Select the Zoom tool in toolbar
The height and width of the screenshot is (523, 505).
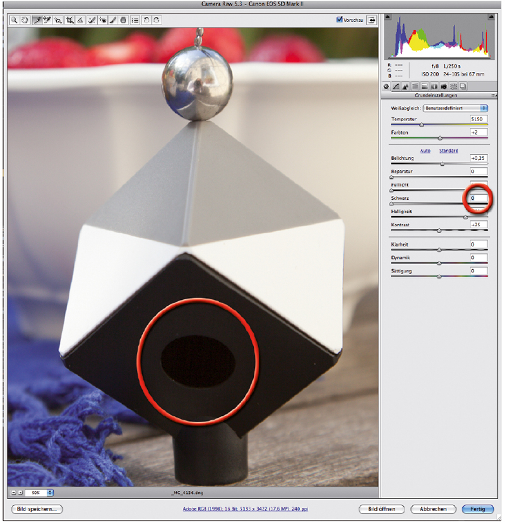tap(14, 20)
